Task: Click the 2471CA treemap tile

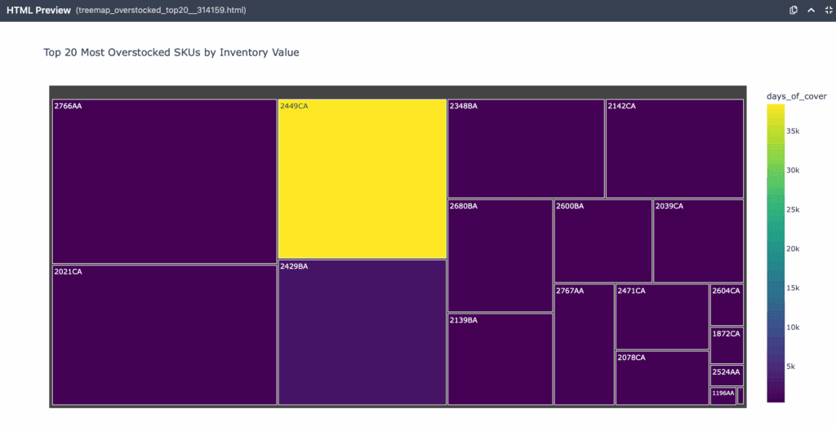Action: (661, 317)
